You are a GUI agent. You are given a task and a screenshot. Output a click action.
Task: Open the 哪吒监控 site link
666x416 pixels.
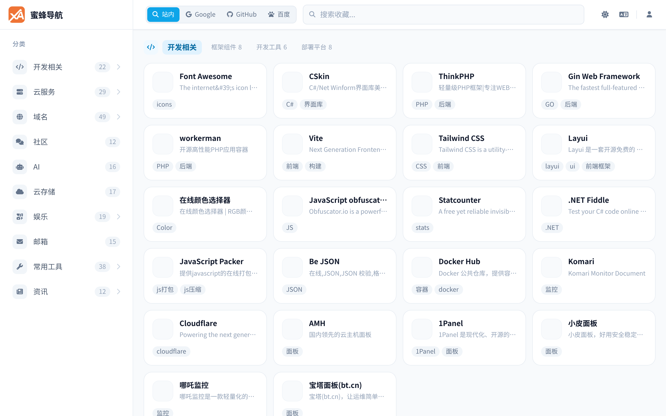click(x=205, y=394)
